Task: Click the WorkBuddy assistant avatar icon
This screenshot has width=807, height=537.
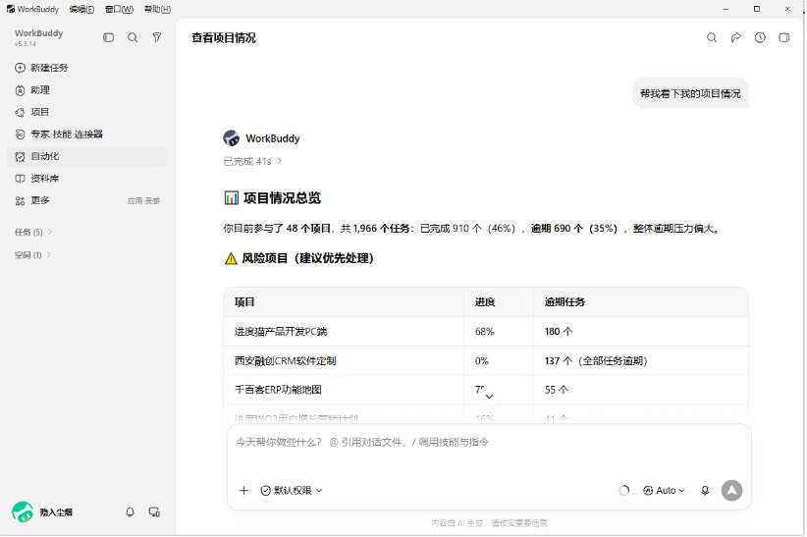Action: click(232, 138)
